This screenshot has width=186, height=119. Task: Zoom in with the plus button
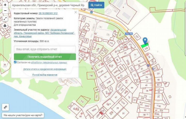[x=5, y=5]
